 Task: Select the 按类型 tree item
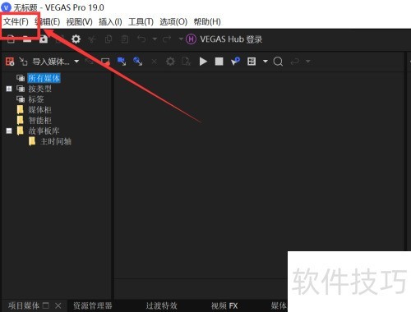[40, 89]
